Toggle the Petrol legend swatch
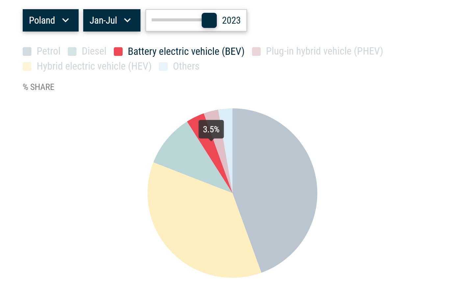 (27, 52)
